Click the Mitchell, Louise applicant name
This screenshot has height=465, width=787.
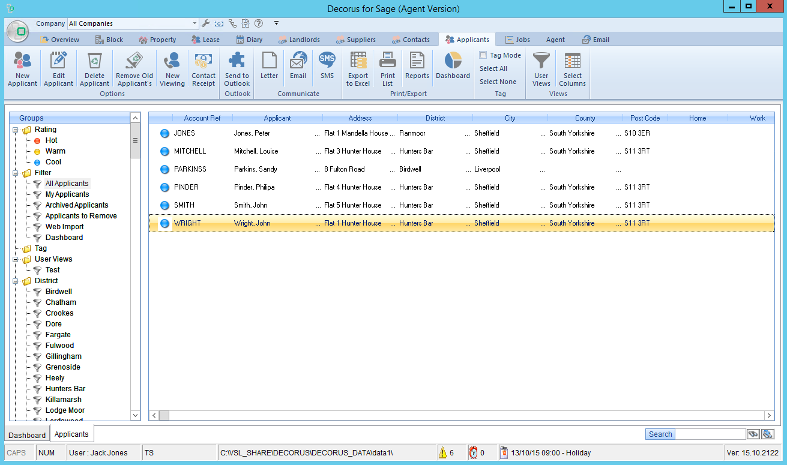click(256, 151)
